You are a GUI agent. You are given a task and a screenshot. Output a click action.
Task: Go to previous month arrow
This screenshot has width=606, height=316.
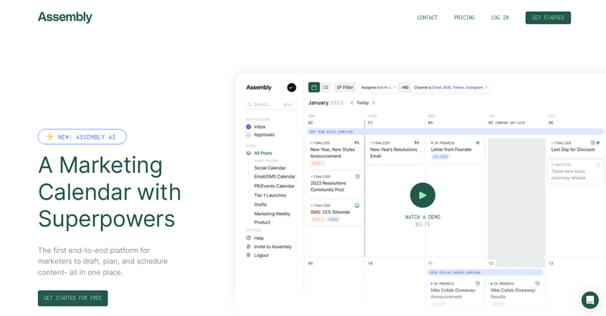click(x=351, y=103)
